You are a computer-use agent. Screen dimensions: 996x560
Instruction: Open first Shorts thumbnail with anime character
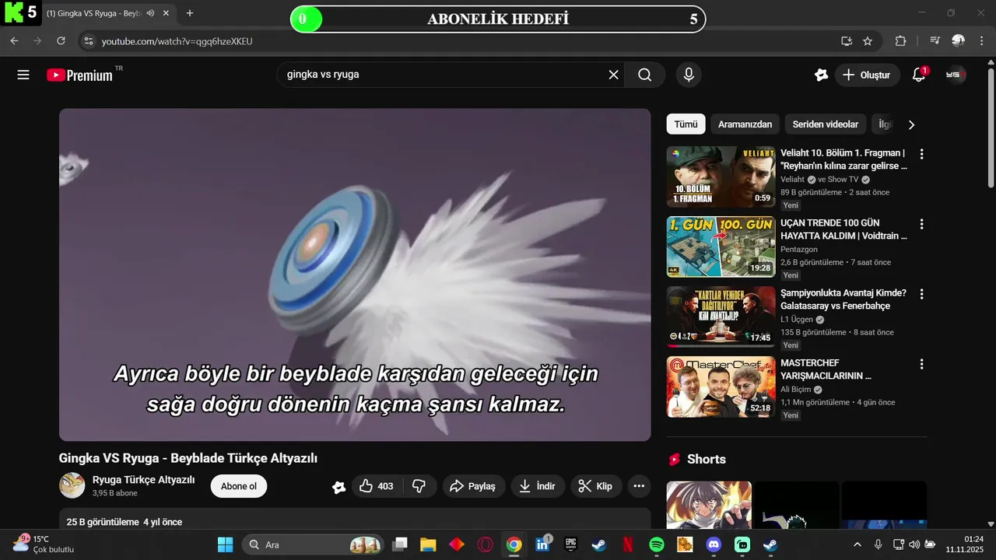[x=709, y=506]
